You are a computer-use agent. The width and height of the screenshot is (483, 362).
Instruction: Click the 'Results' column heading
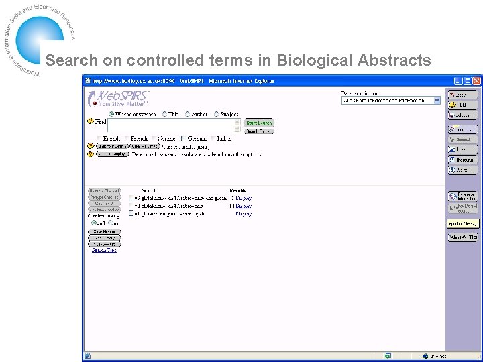[x=237, y=190]
